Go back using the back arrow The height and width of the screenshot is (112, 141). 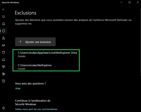tap(4, 9)
